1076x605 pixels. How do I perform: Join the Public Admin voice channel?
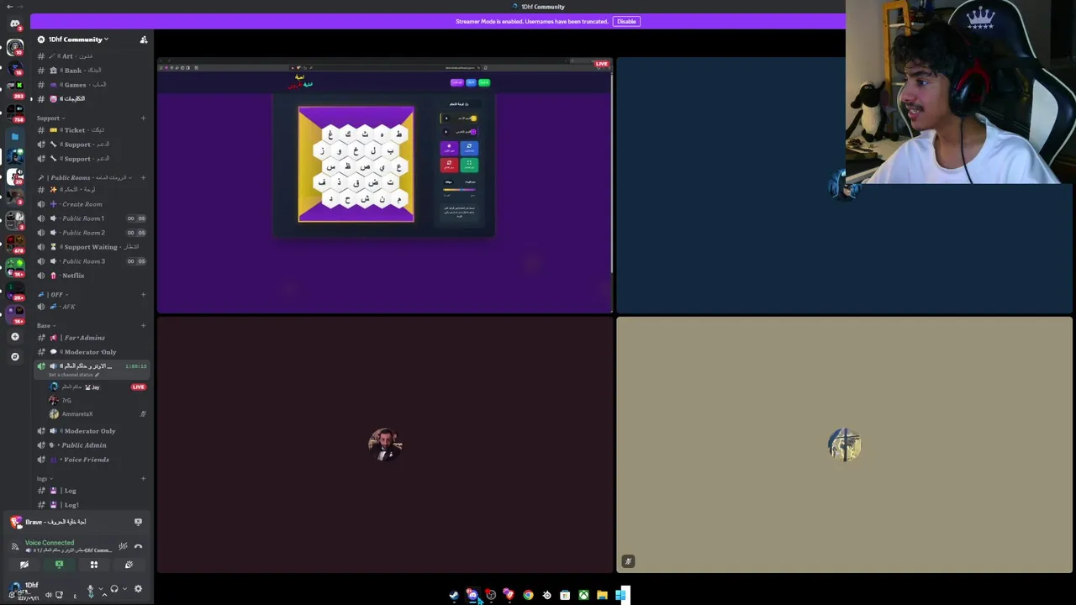pos(92,445)
